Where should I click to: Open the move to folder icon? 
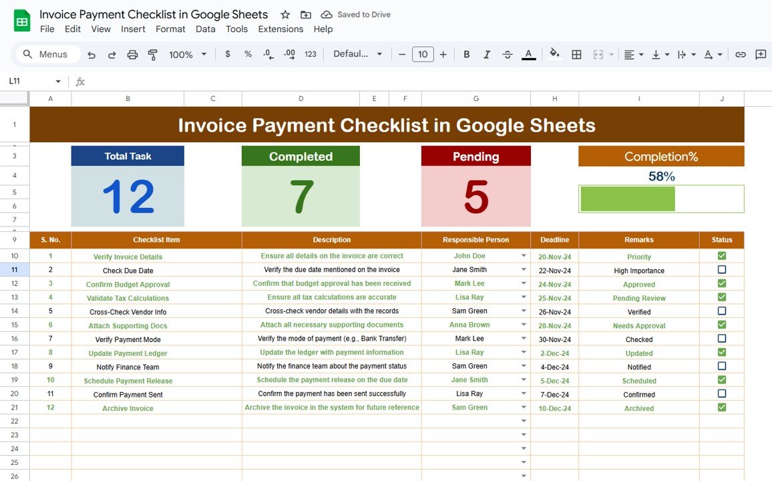[306, 15]
